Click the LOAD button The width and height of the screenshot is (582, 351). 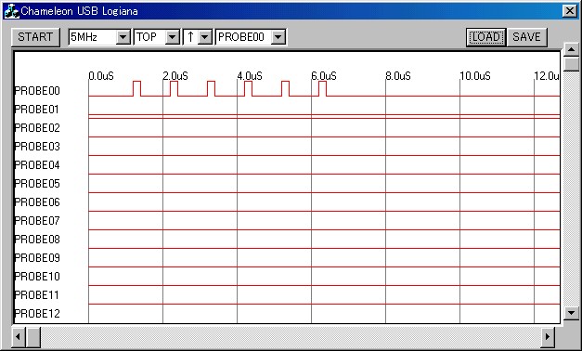[485, 37]
